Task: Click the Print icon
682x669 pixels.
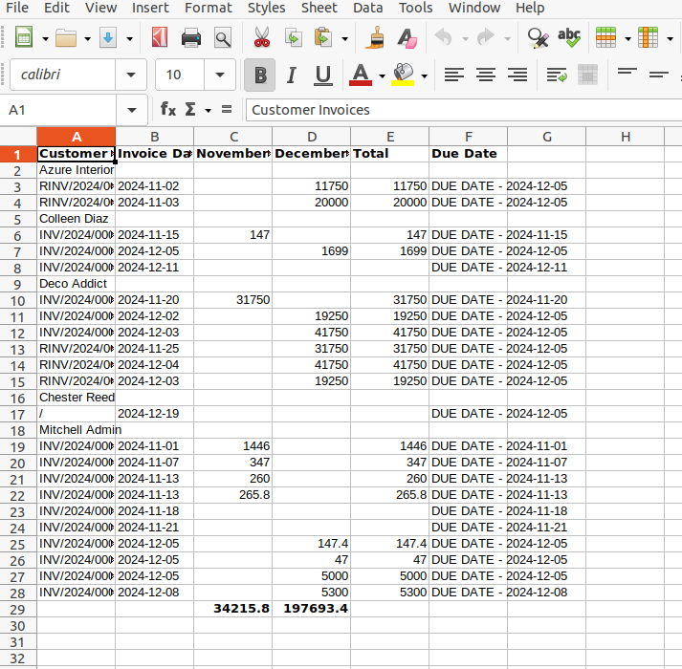Action: [x=191, y=38]
